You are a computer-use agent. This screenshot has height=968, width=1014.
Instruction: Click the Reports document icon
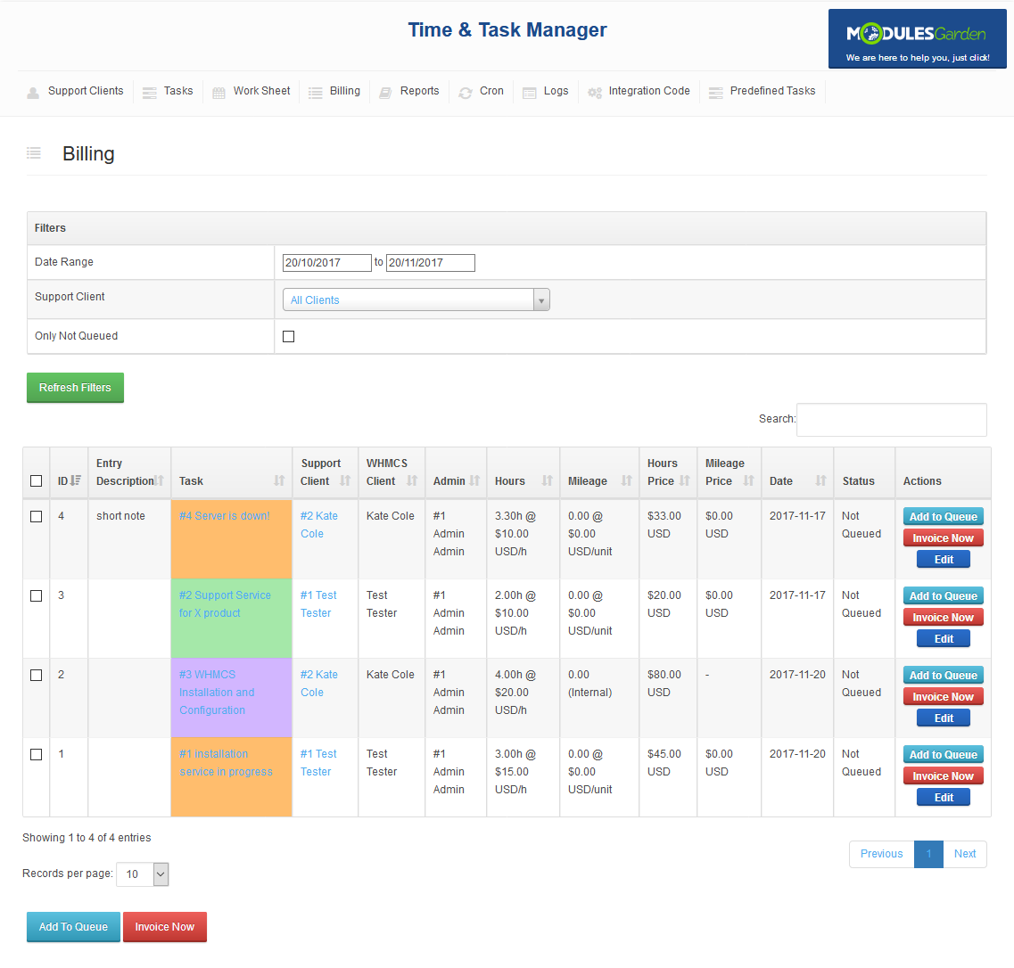click(385, 93)
